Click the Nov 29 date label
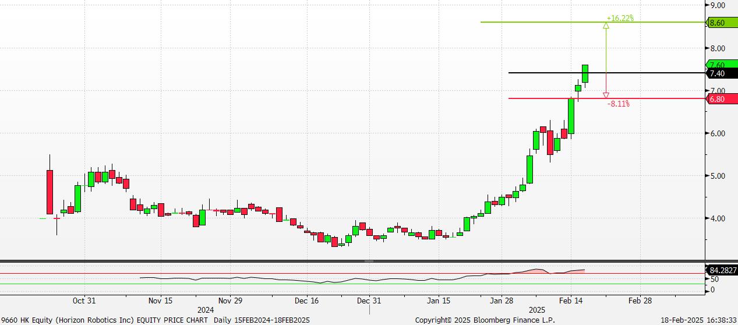Viewport: 738px width, 325px height. point(230,301)
